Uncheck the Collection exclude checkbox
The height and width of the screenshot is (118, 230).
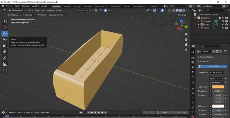[220, 18]
